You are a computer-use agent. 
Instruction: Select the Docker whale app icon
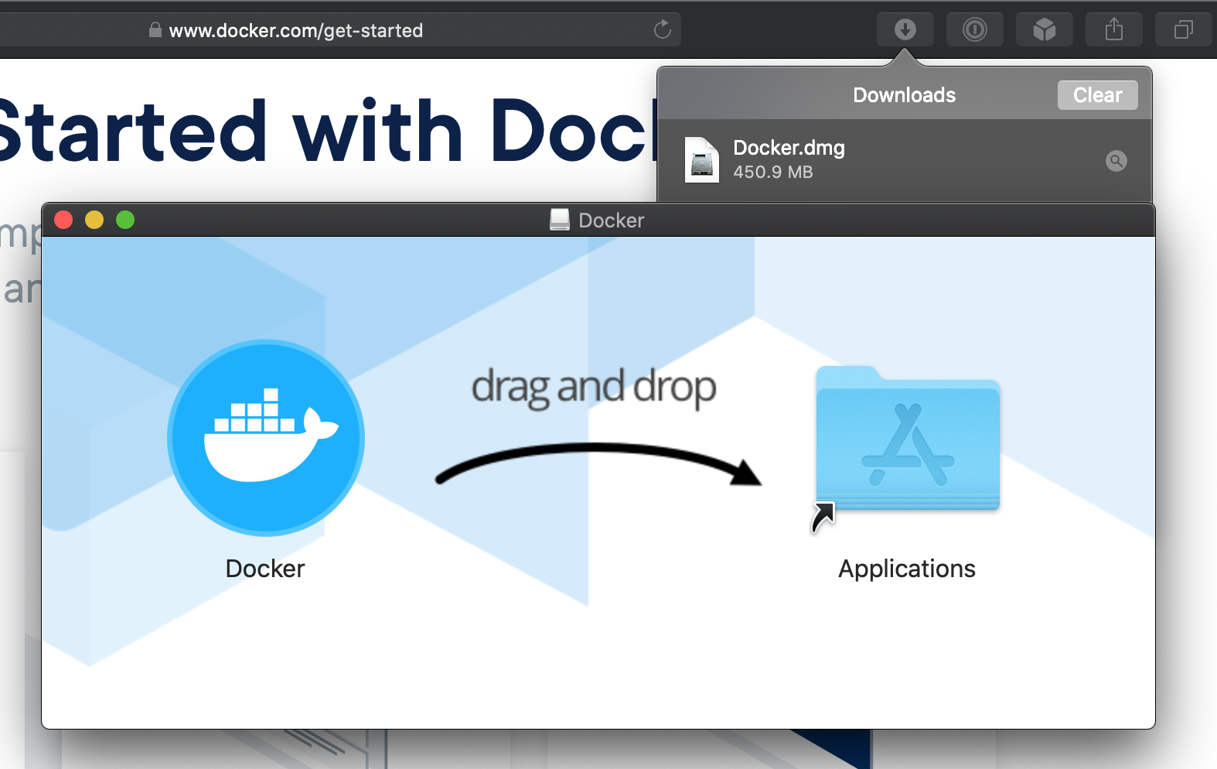[x=266, y=438]
